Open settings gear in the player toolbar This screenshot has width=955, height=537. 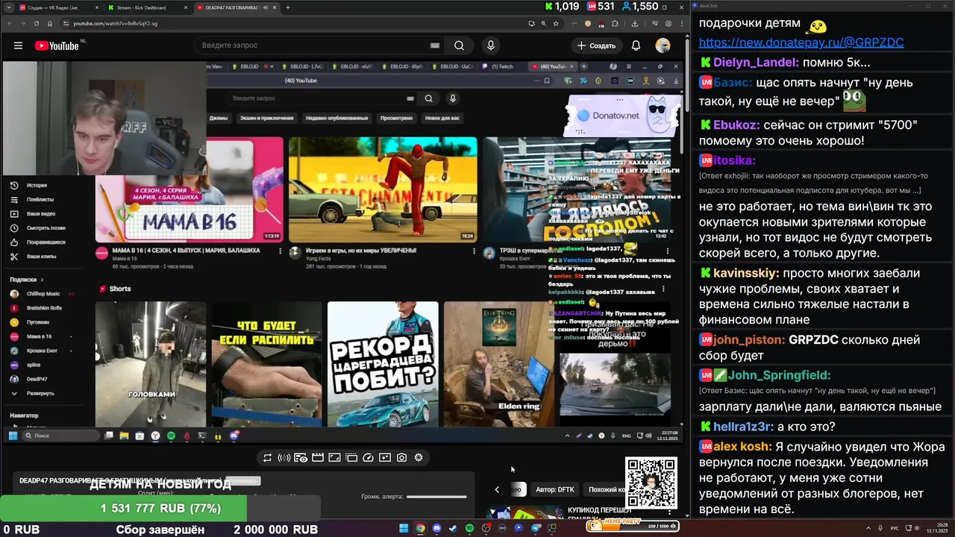[419, 458]
